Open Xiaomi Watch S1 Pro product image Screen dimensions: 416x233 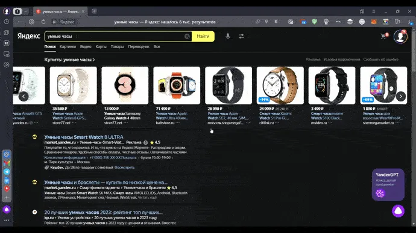point(280,85)
